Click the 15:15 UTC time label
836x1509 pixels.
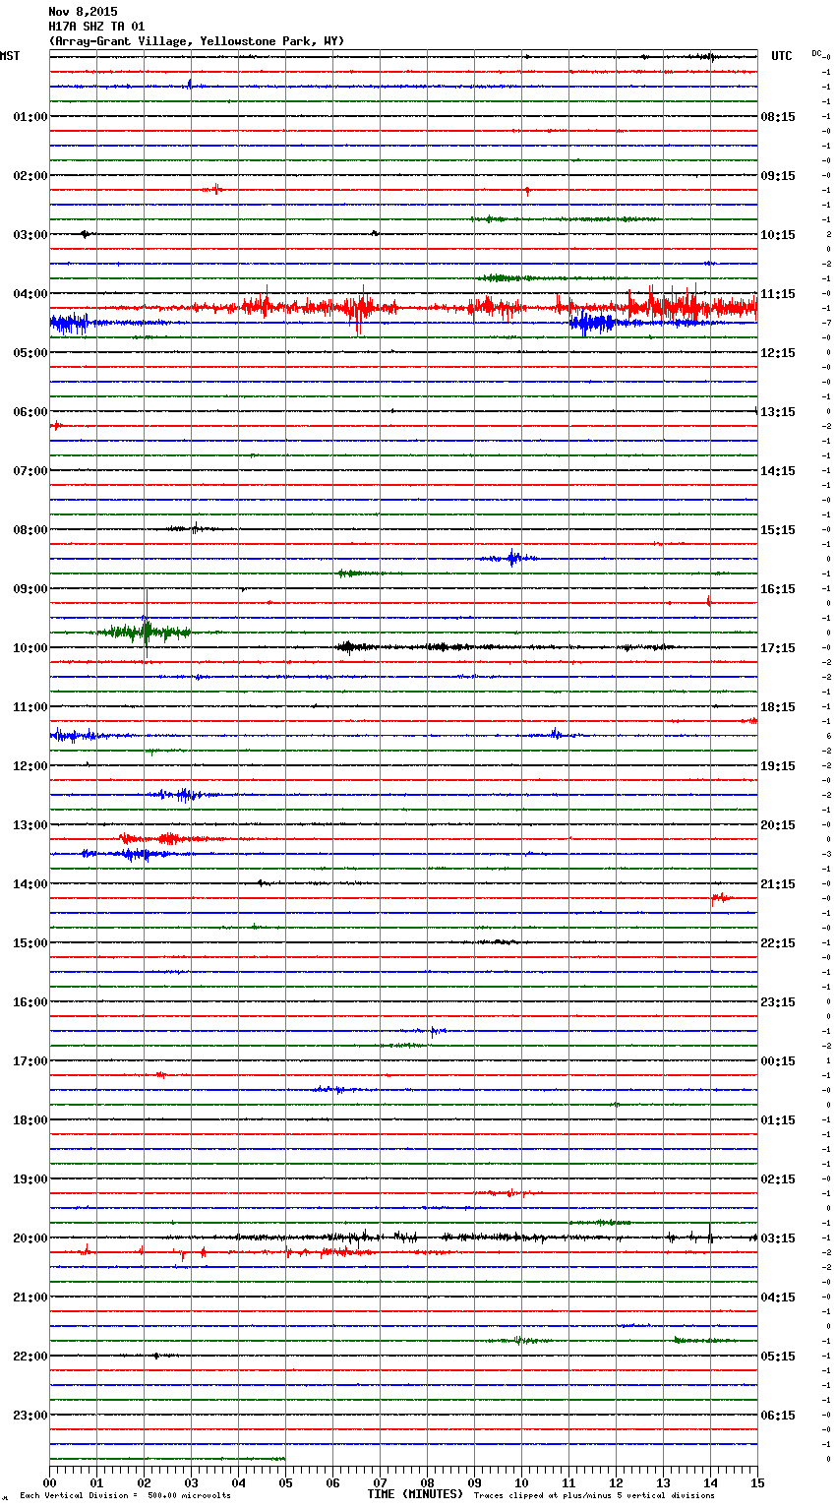(x=778, y=530)
